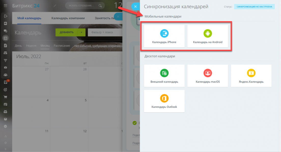Click the green ДОБАВИТЬ button
Viewport: 281px width, 152px height.
[66, 32]
